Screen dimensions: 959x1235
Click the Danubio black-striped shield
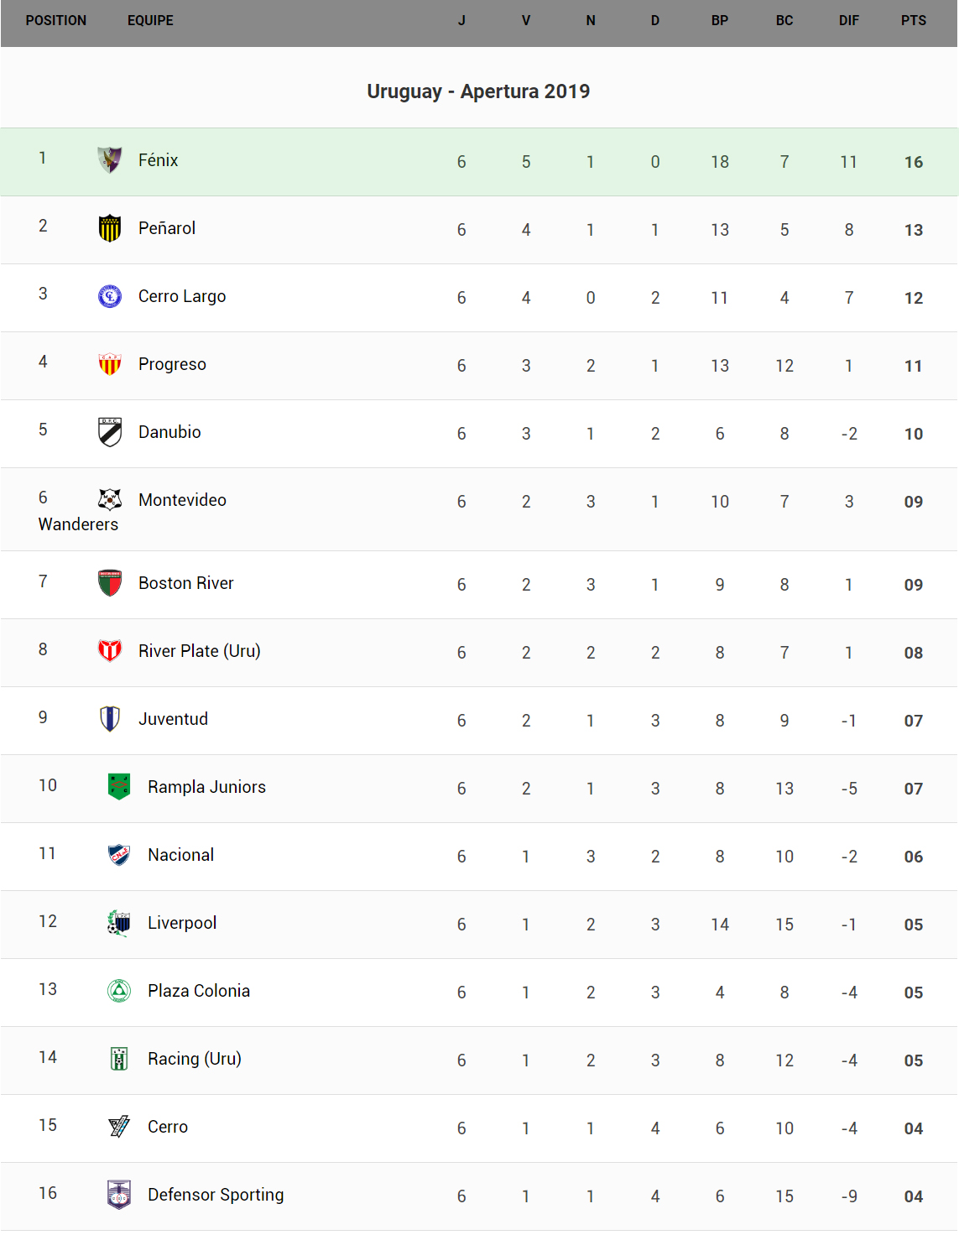(110, 432)
